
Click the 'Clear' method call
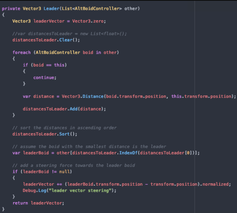point(66,40)
